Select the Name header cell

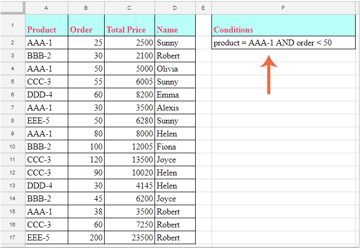(175, 30)
